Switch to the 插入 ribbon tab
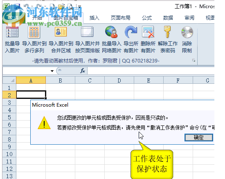225x179 pixels. tap(94, 18)
